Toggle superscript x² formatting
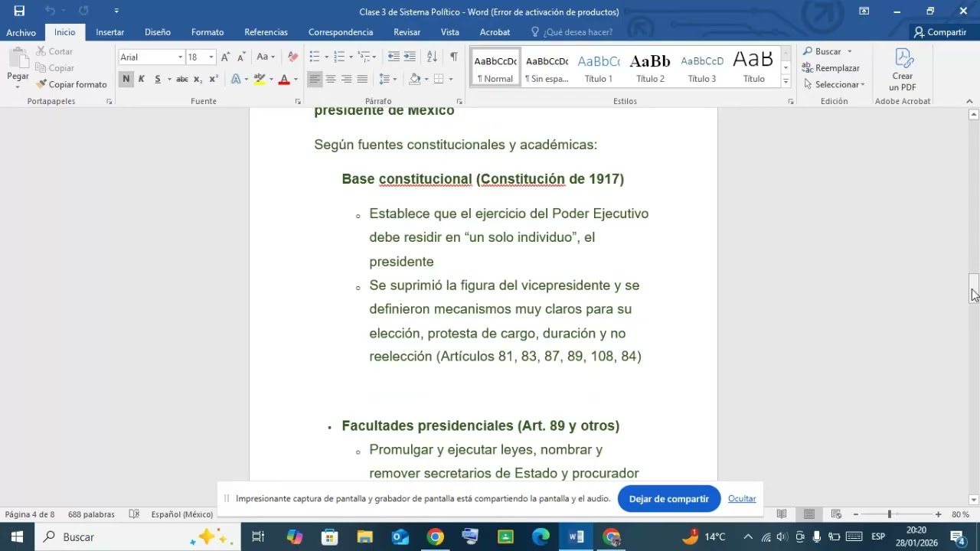The height and width of the screenshot is (551, 980). click(x=214, y=79)
